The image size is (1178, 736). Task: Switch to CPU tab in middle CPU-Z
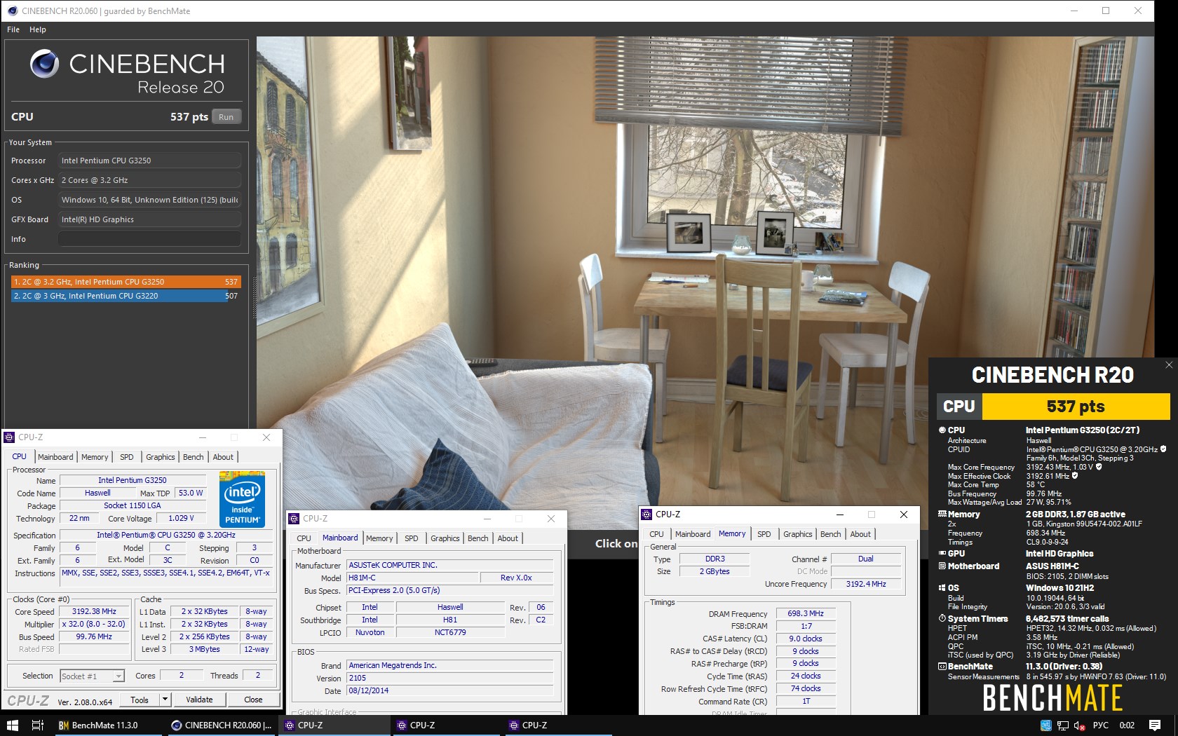(x=304, y=538)
